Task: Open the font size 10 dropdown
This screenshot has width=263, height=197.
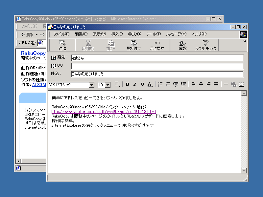Action: click(108, 85)
